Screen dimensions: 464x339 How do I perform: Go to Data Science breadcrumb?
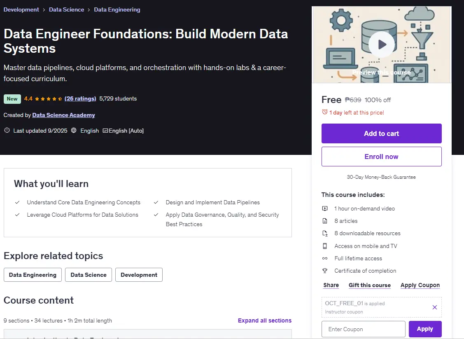[x=66, y=9]
